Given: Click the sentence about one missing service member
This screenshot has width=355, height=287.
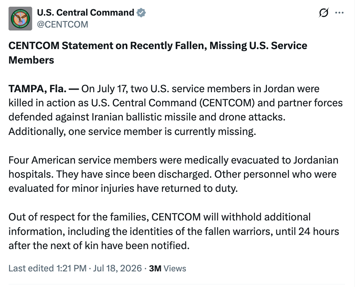Looking at the screenshot, I should pos(132,132).
